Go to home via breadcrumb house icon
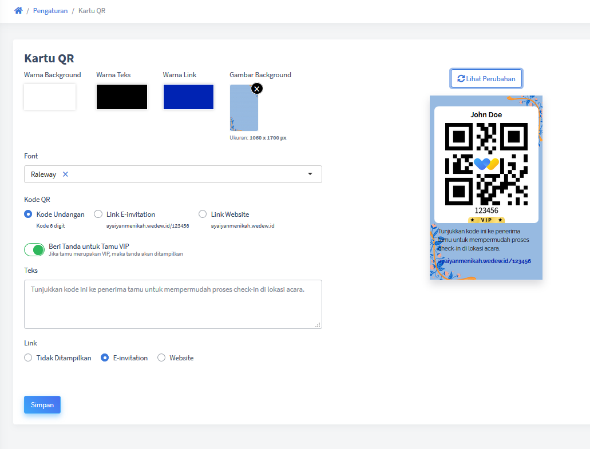590x449 pixels. tap(18, 10)
